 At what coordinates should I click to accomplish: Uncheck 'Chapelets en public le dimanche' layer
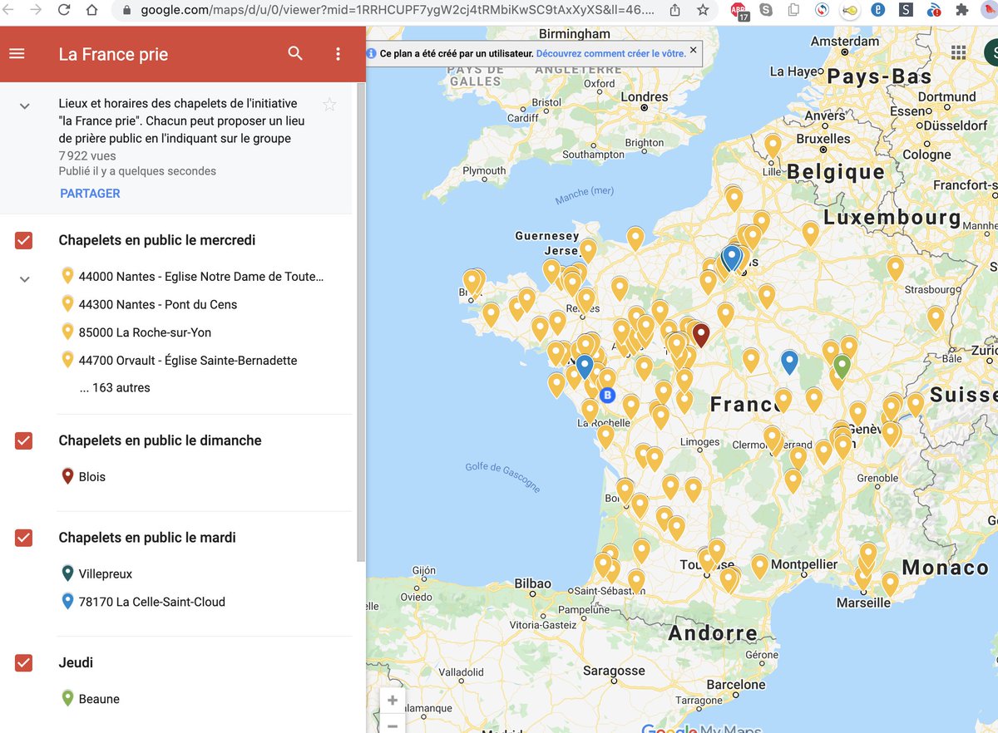click(23, 441)
